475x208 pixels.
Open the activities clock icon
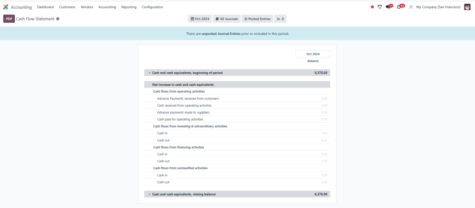[x=400, y=6]
